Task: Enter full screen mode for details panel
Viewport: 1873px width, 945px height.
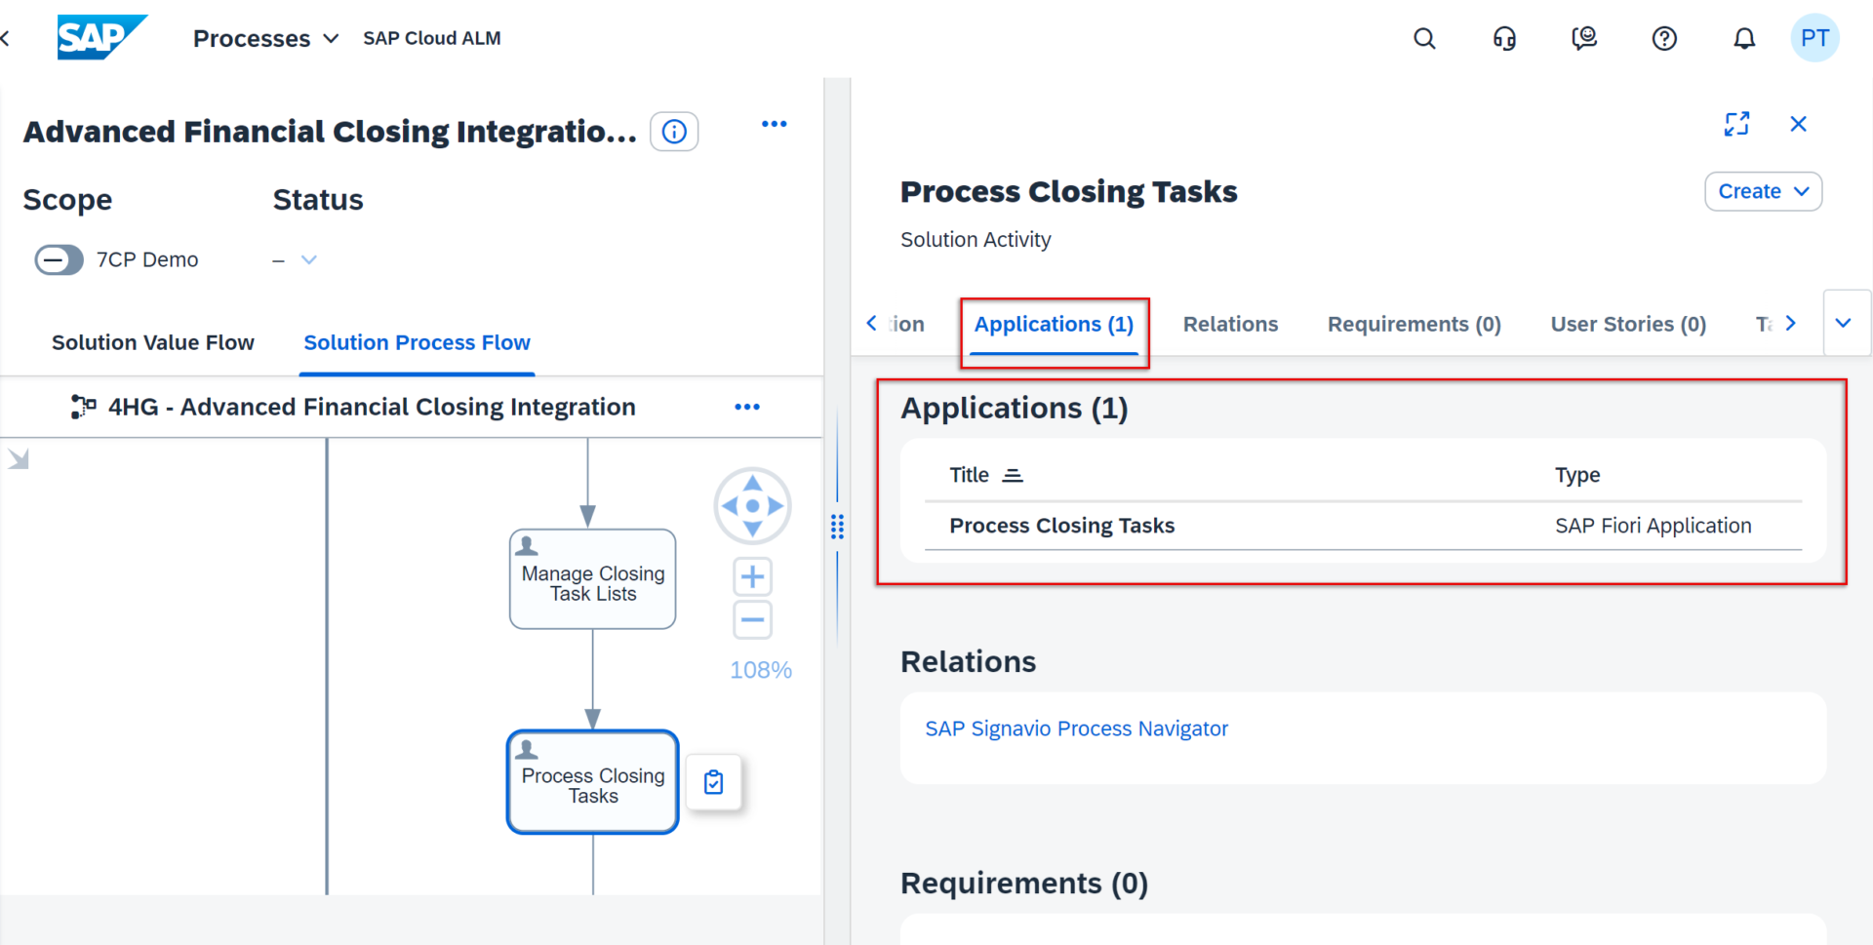Action: tap(1736, 124)
